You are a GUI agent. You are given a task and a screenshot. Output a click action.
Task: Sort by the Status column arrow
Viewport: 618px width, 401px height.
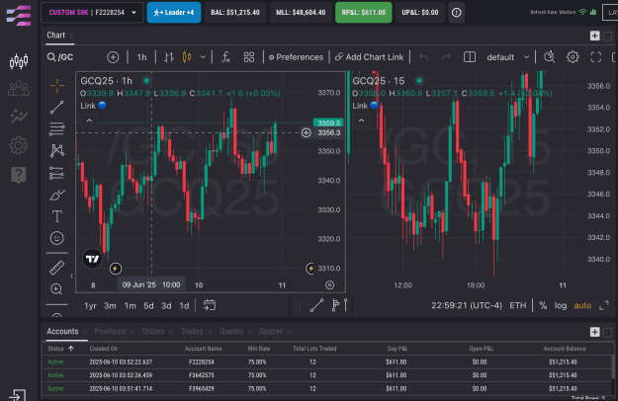(71, 349)
